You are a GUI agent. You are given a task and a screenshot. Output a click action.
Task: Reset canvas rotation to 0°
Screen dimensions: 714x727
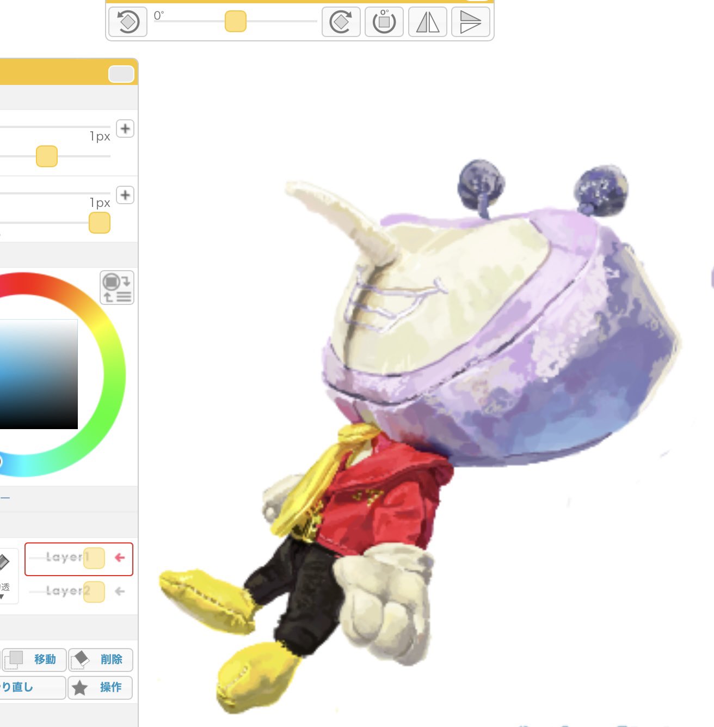click(x=384, y=22)
